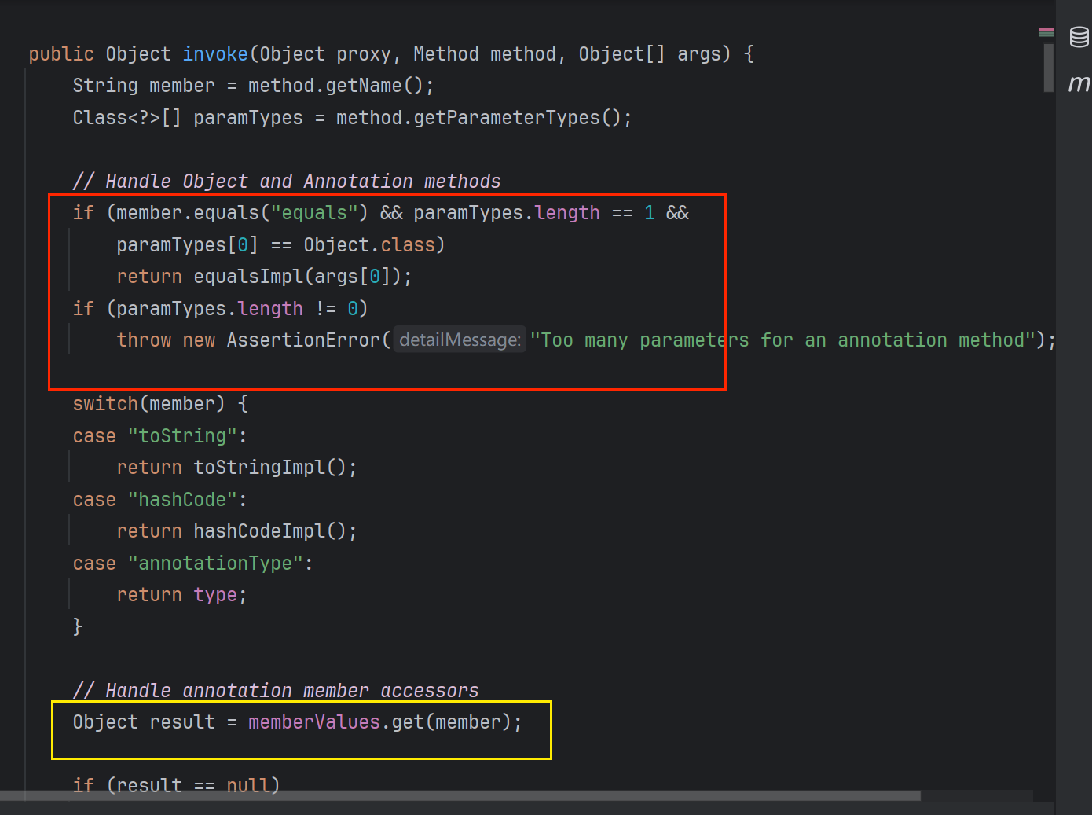Open the Database tool window icon
Viewport: 1092px width, 815px height.
click(x=1079, y=37)
